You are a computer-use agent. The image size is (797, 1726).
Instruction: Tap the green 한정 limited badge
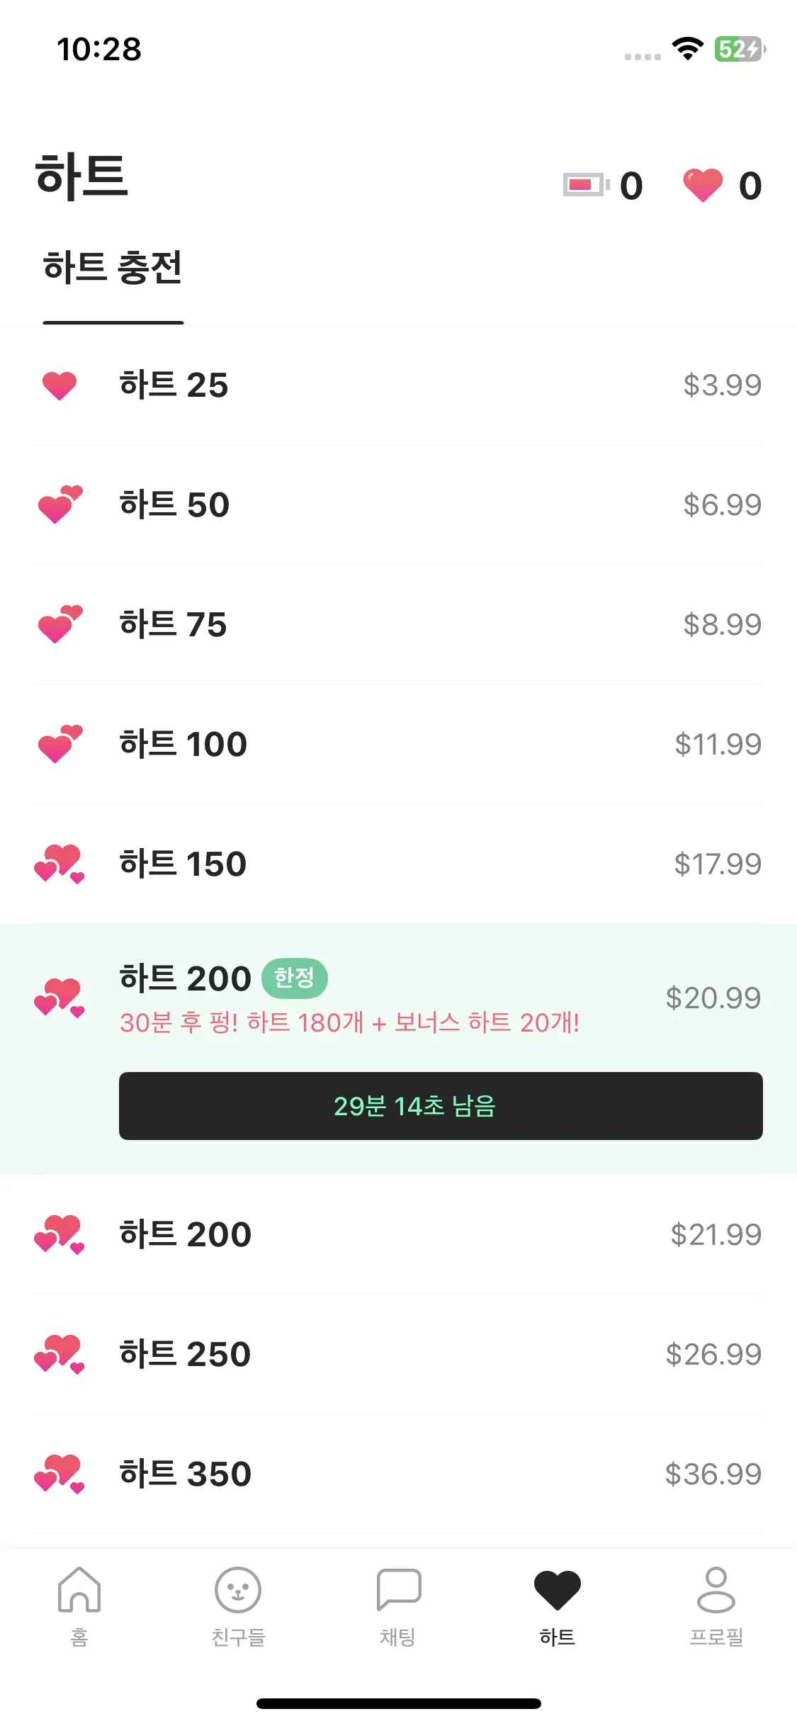[294, 978]
